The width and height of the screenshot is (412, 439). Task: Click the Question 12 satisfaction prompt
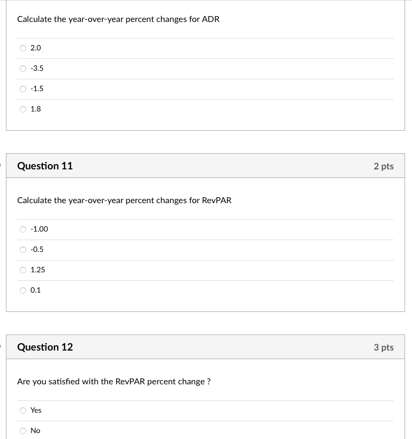(113, 381)
